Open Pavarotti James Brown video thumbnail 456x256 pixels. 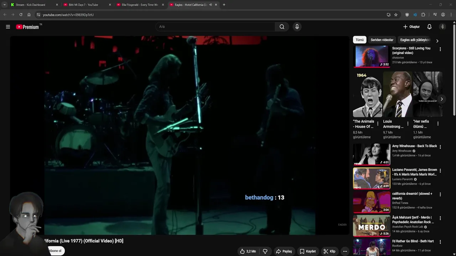[x=372, y=178]
